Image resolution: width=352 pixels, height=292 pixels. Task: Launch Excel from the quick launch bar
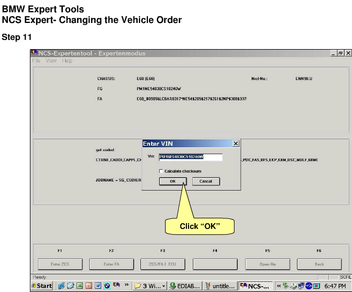80,286
